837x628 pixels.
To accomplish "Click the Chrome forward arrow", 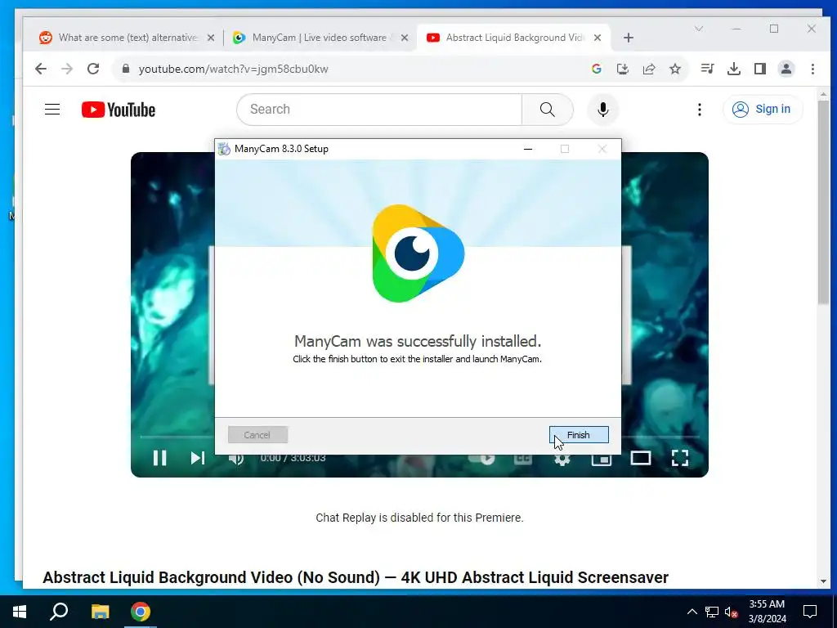I will 67,69.
